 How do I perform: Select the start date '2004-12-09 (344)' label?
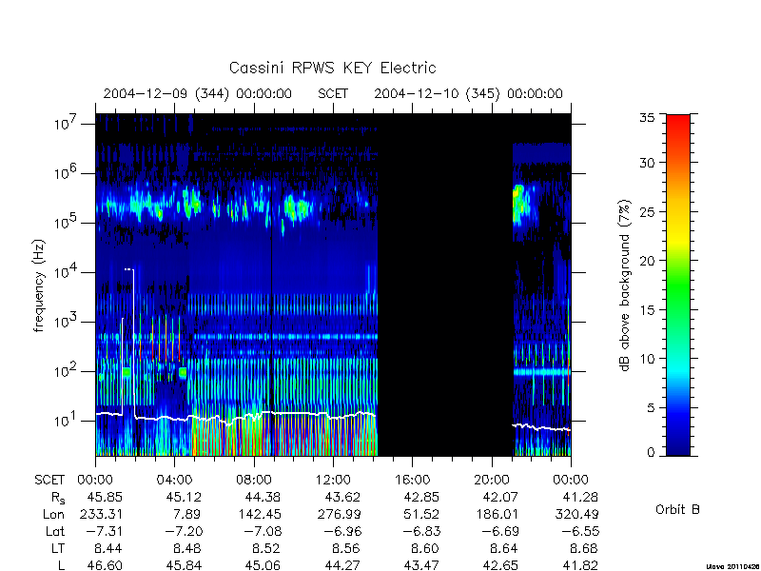tap(166, 93)
